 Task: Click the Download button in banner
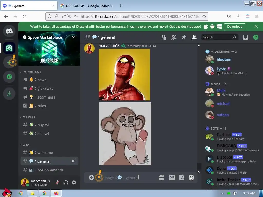click(235, 26)
